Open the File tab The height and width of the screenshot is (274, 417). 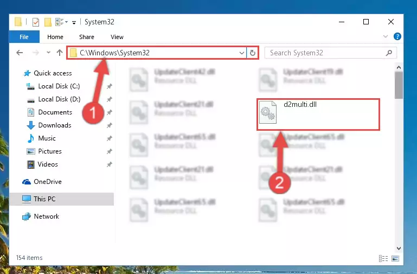tap(24, 37)
